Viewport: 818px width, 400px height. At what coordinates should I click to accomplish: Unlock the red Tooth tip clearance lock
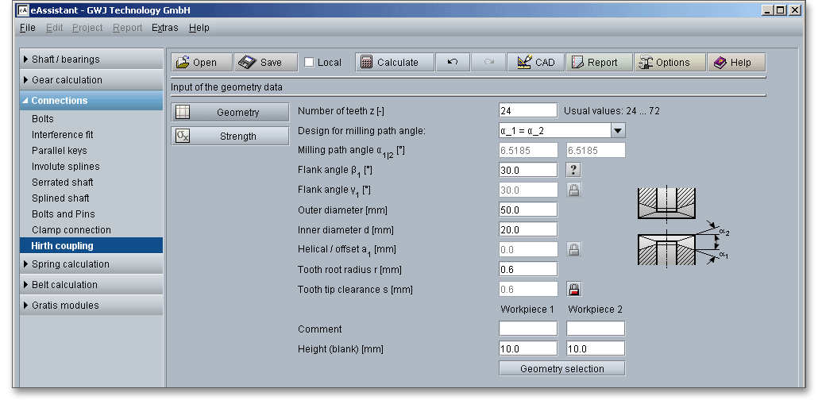tap(573, 289)
